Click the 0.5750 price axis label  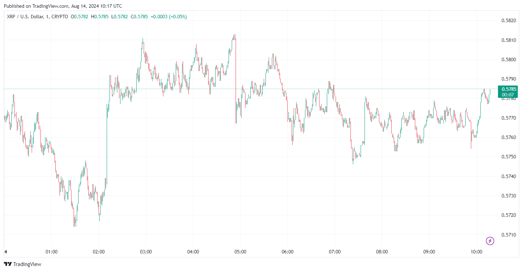(509, 157)
